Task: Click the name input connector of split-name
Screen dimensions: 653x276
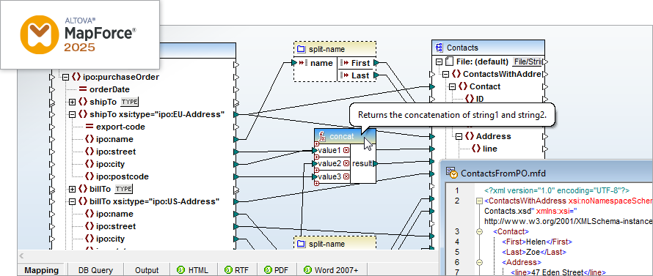Action: [294, 63]
